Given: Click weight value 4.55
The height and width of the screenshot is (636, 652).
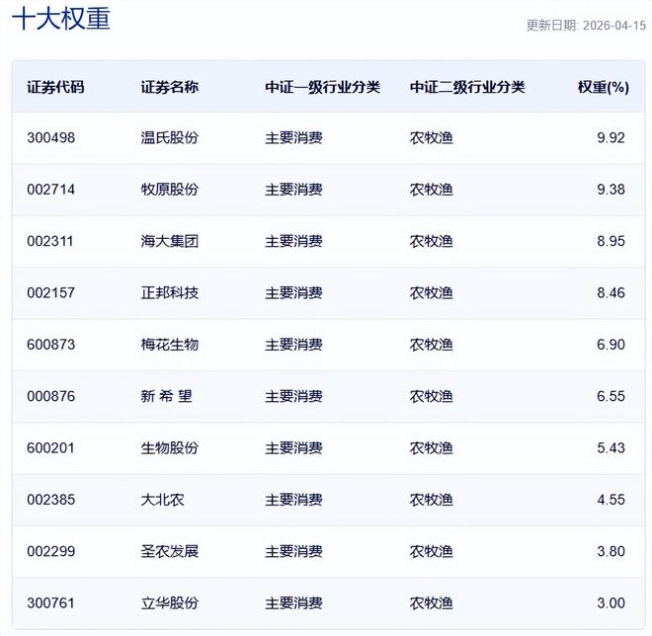Looking at the screenshot, I should 611,500.
